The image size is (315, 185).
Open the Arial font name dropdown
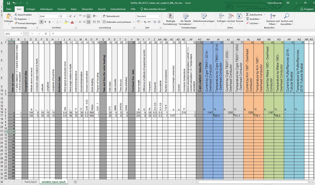pos(58,16)
